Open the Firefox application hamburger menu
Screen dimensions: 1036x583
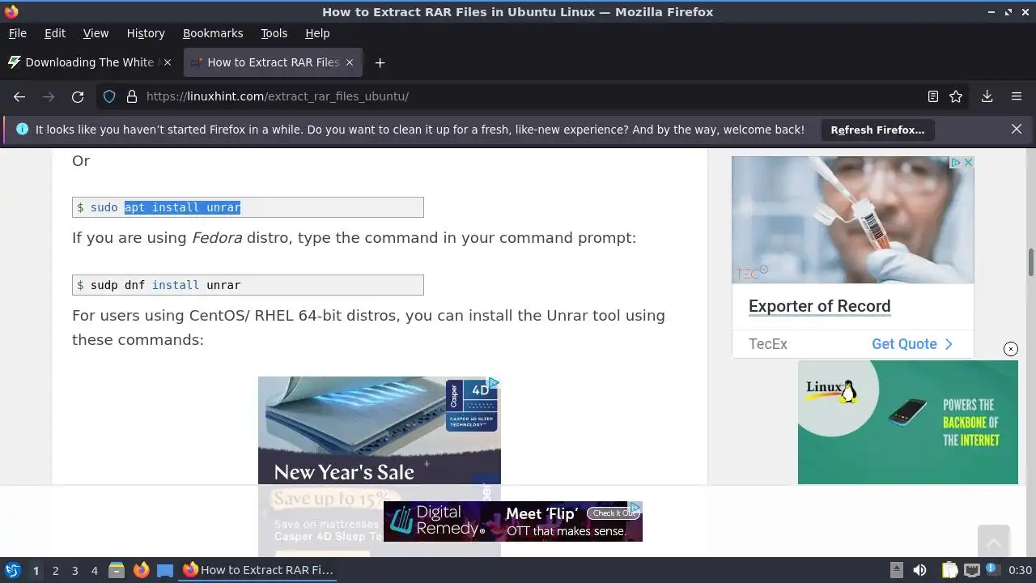tap(1017, 96)
